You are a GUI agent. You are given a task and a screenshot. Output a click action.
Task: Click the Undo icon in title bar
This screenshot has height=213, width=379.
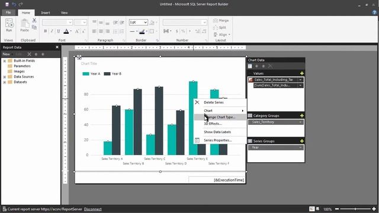(14, 4)
